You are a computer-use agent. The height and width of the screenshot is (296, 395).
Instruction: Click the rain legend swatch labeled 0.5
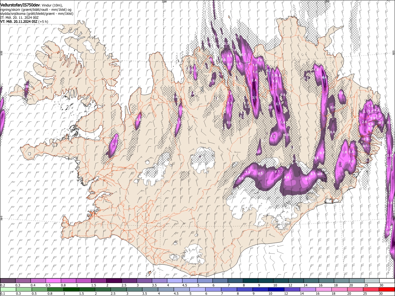(x=39, y=289)
